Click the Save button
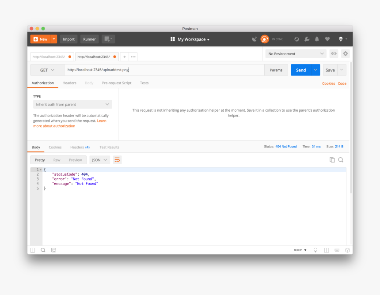The height and width of the screenshot is (295, 380). click(330, 70)
